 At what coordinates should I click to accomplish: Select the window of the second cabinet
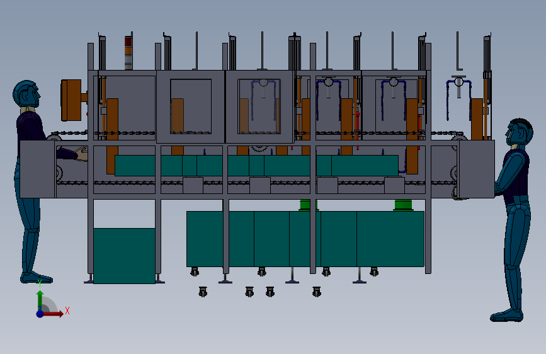191,106
